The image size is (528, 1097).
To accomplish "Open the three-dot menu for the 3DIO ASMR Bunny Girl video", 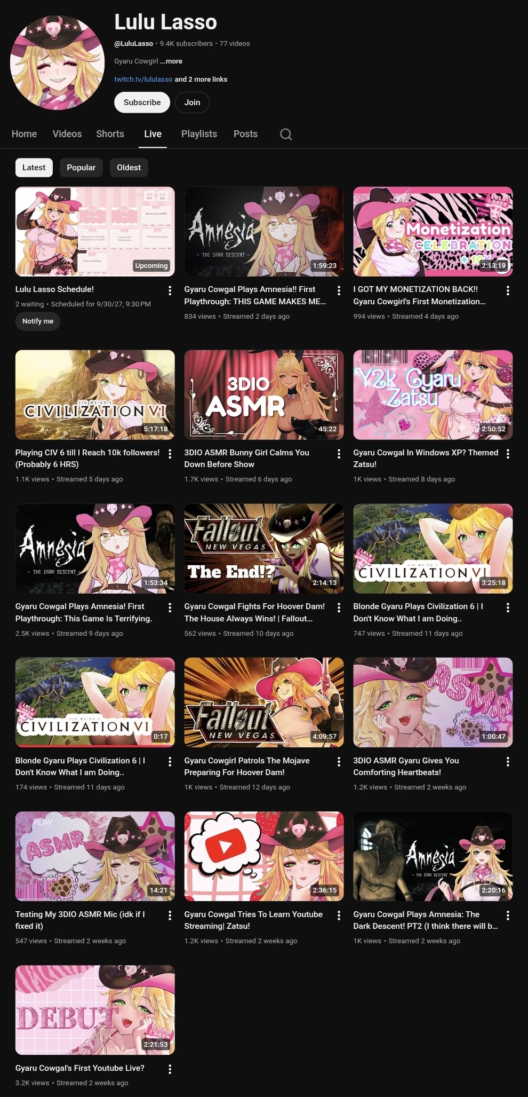I will click(339, 454).
